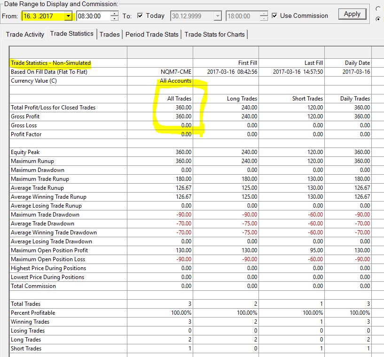Toggle the Use Commission checkbox
Screen dimensions: 384x357
274,16
